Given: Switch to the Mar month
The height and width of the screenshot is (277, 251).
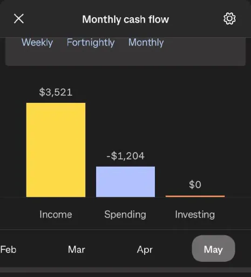Looking at the screenshot, I should (77, 249).
